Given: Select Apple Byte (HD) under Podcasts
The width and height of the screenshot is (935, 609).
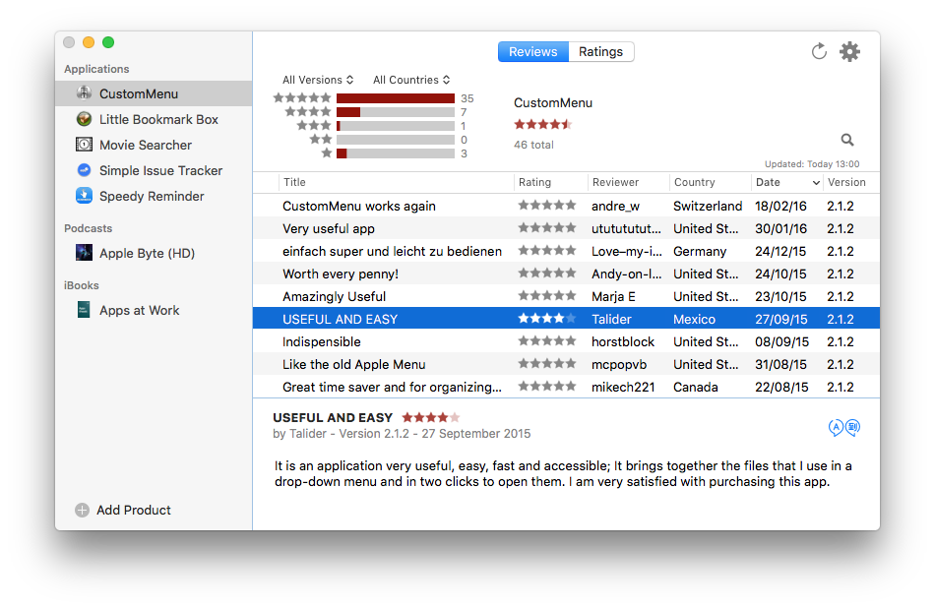Looking at the screenshot, I should click(x=154, y=253).
